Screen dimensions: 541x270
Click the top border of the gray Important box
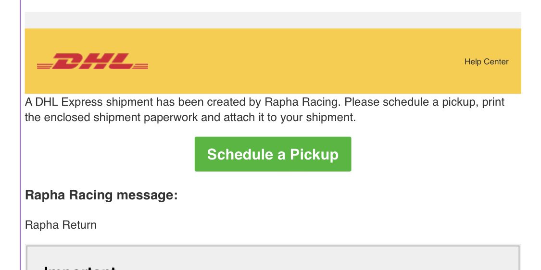pos(273,246)
